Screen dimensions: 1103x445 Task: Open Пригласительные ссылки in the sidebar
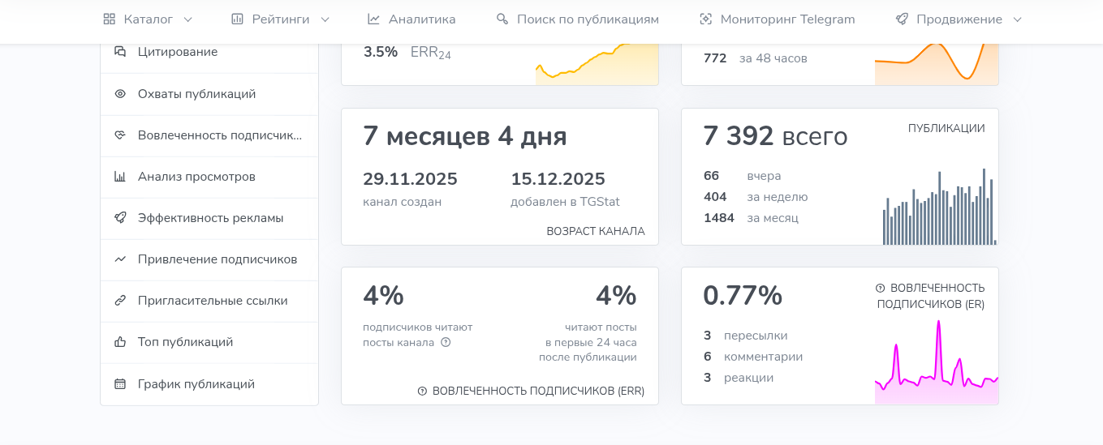click(209, 301)
